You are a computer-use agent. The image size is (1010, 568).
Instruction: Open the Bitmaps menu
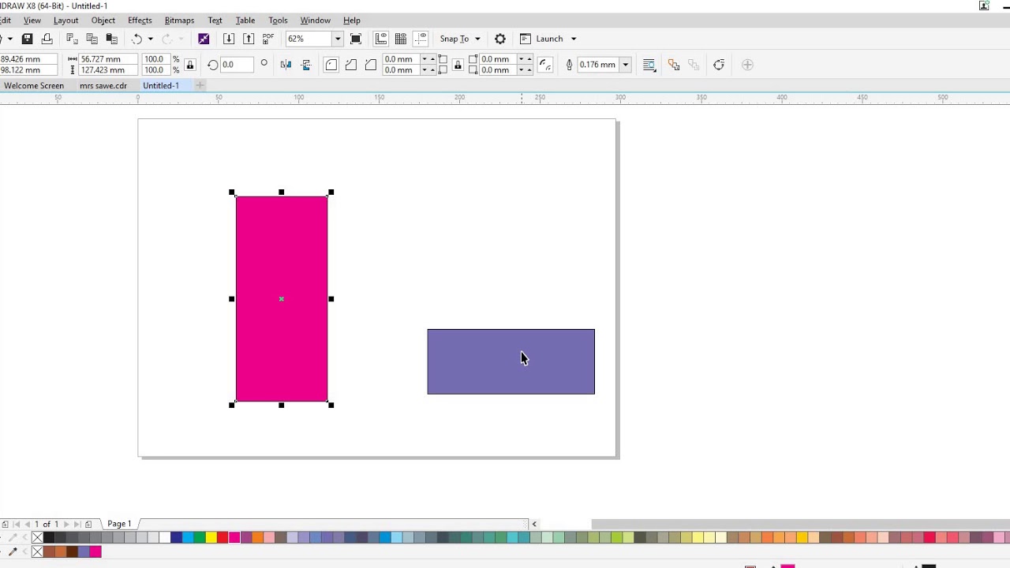(179, 20)
